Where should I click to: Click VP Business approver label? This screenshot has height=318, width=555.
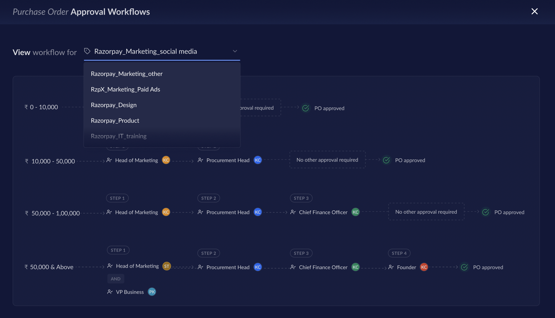tap(130, 292)
